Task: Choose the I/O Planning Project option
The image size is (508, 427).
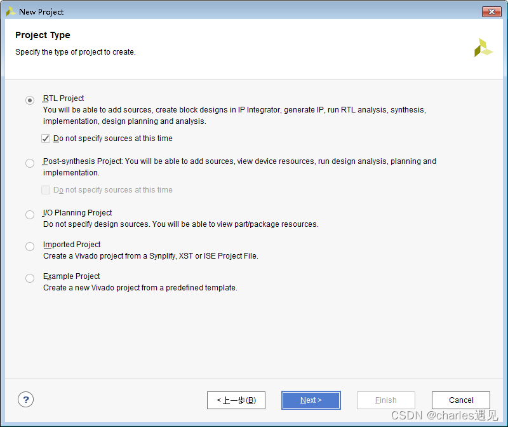Action: point(30,215)
